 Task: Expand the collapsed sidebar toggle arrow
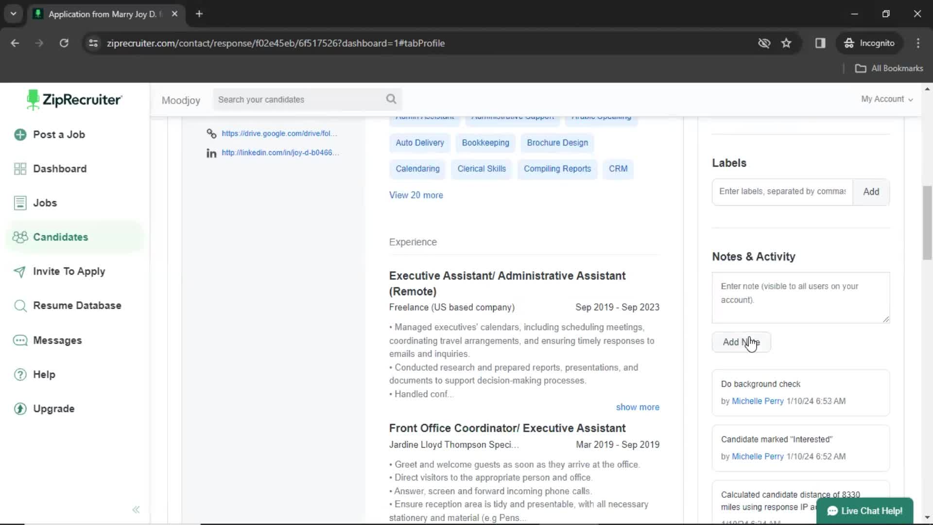coord(135,509)
